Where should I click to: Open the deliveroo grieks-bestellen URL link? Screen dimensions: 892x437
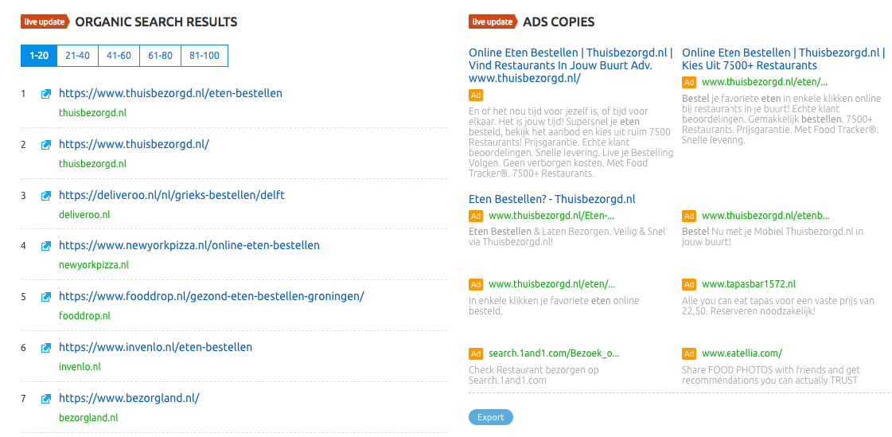pyautogui.click(x=171, y=195)
